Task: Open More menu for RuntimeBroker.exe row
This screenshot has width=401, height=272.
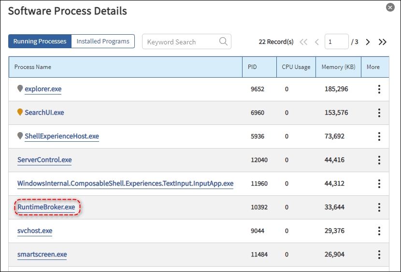Action: tap(379, 207)
